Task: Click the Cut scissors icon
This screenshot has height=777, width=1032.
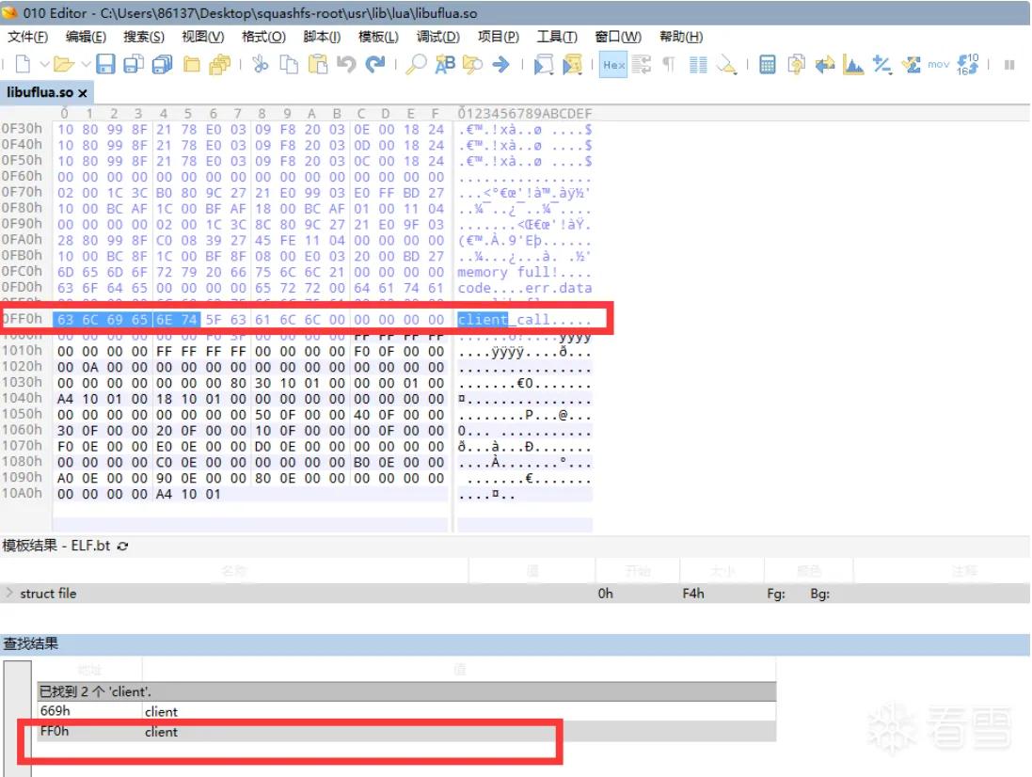Action: (x=261, y=64)
